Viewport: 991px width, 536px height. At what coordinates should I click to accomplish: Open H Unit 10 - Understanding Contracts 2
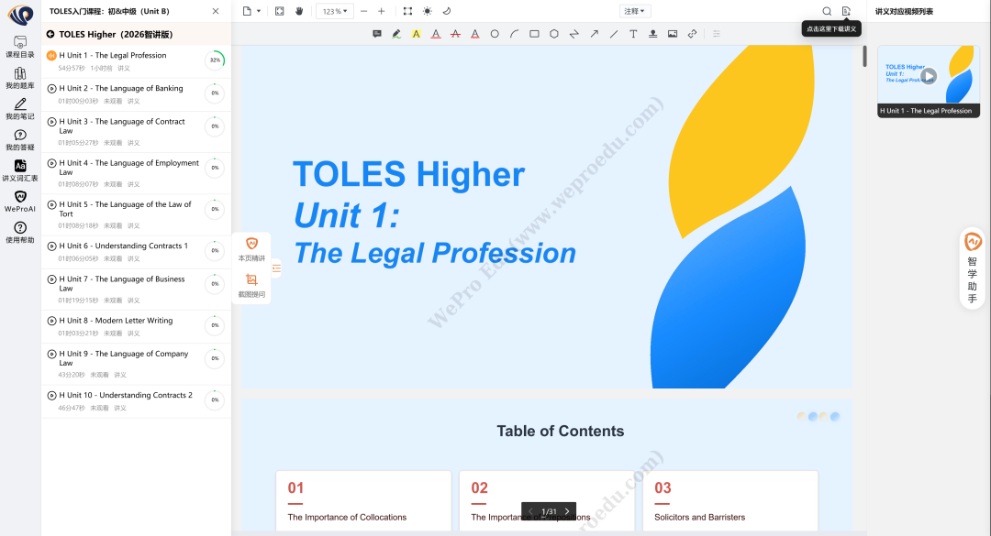[136, 401]
